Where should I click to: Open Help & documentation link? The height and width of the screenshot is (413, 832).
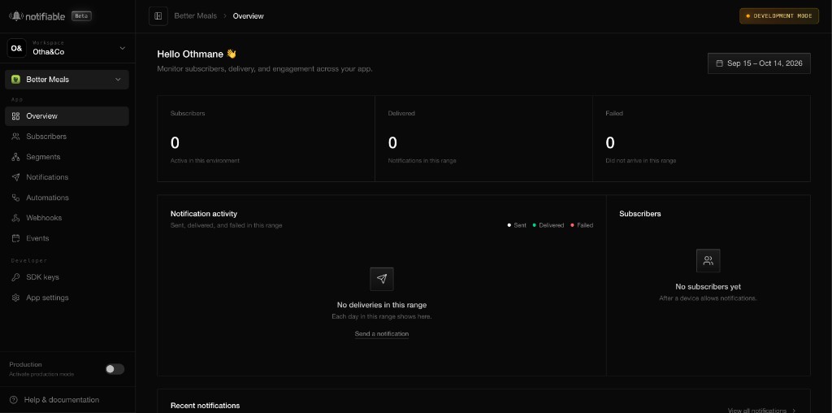click(x=62, y=400)
